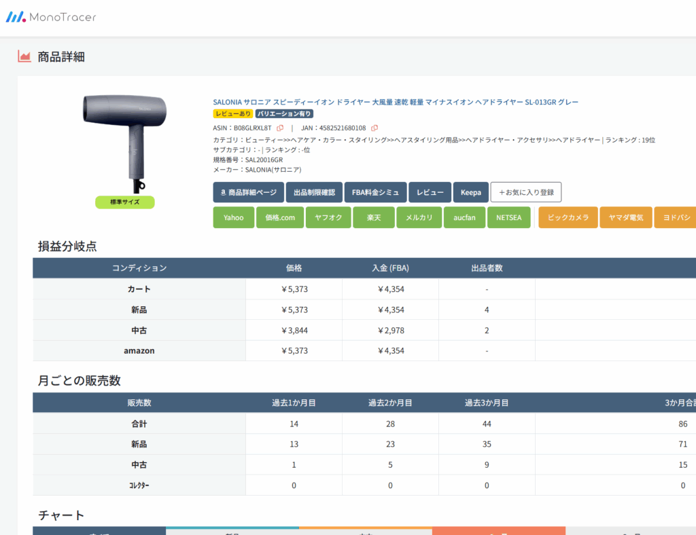Click the chart icon beside 商品詳細
The height and width of the screenshot is (535, 696).
[24, 56]
